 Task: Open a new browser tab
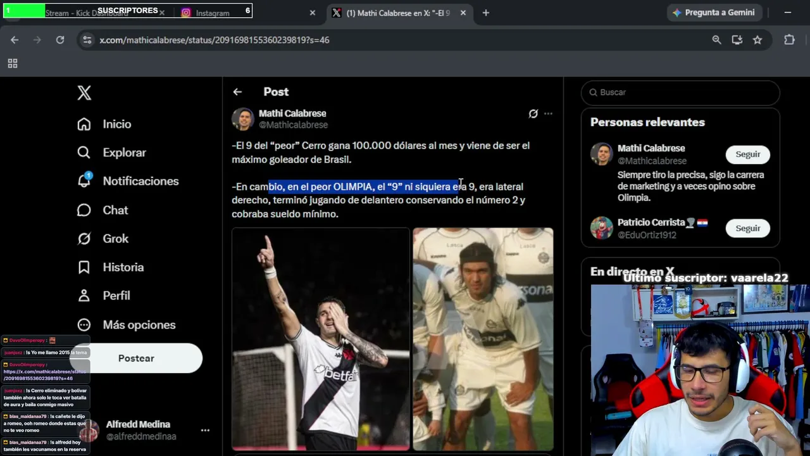485,13
